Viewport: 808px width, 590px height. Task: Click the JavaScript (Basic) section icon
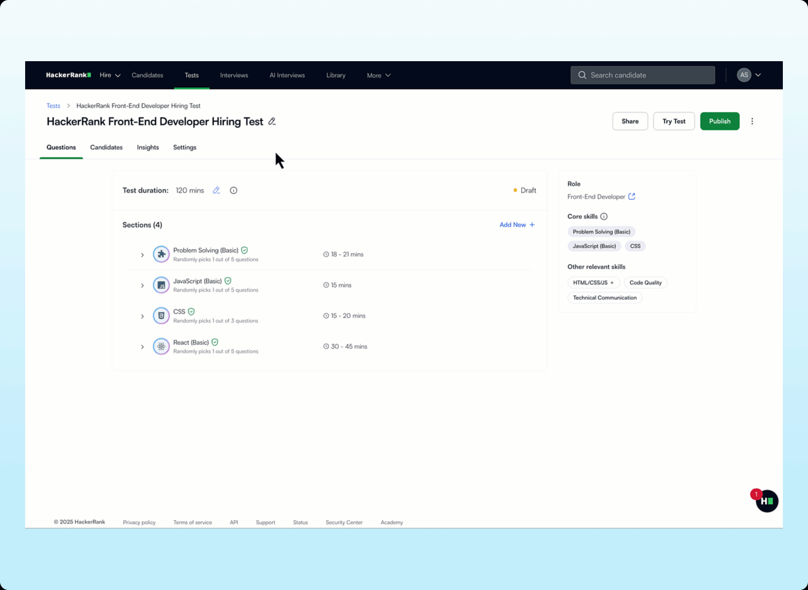[x=161, y=285]
